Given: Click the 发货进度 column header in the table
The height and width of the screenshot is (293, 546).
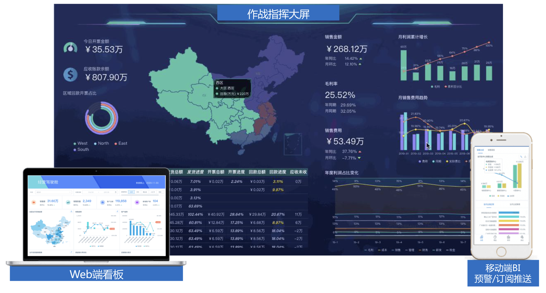Looking at the screenshot, I should point(195,172).
